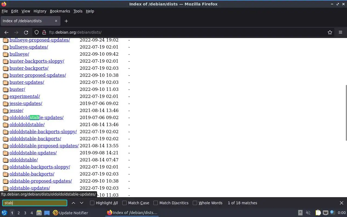Viewport: 347px width, 217px height.
Task: Click the 2021-08-14 07:47 date cell
Action: pos(99,160)
